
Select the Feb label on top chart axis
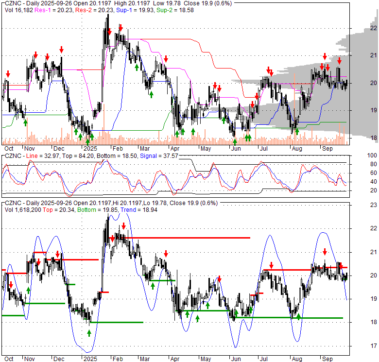(x=118, y=149)
